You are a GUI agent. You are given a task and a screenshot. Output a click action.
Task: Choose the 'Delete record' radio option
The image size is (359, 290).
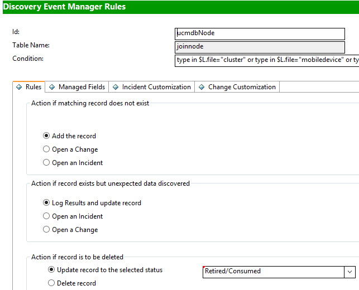(x=51, y=283)
